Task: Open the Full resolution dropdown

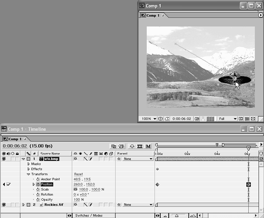Action: [227, 119]
